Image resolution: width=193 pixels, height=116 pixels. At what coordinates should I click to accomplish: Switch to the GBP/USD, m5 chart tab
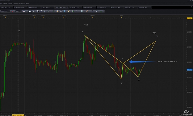coord(34,8)
